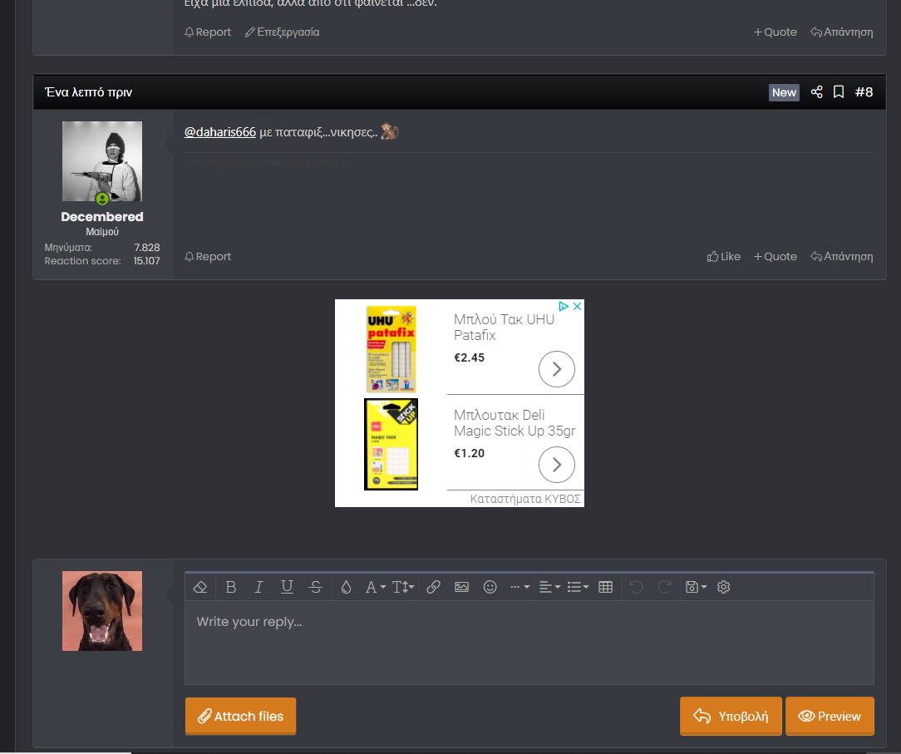
Task: Expand the list options dropdown
Action: point(578,587)
